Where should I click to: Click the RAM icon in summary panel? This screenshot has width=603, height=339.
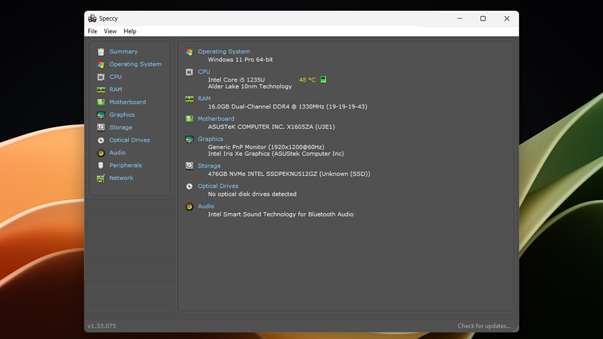(189, 99)
